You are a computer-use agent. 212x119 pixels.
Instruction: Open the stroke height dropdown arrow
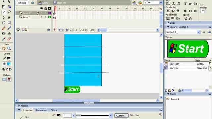(74, 115)
